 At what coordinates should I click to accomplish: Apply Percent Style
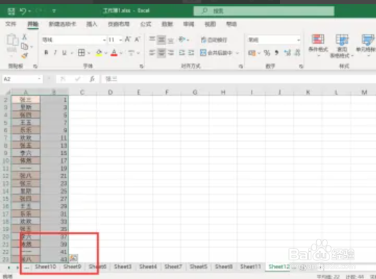coord(267,53)
